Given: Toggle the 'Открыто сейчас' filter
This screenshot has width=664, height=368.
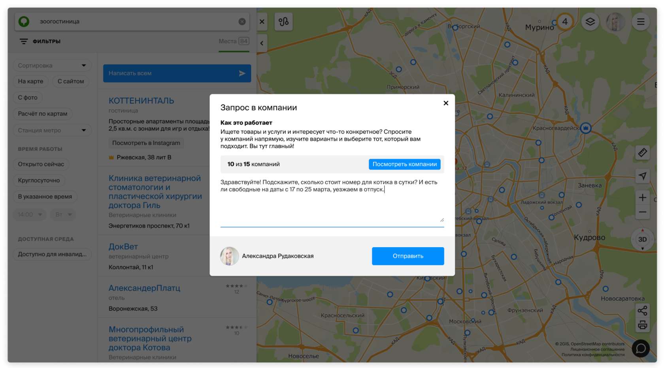Looking at the screenshot, I should 41,164.
